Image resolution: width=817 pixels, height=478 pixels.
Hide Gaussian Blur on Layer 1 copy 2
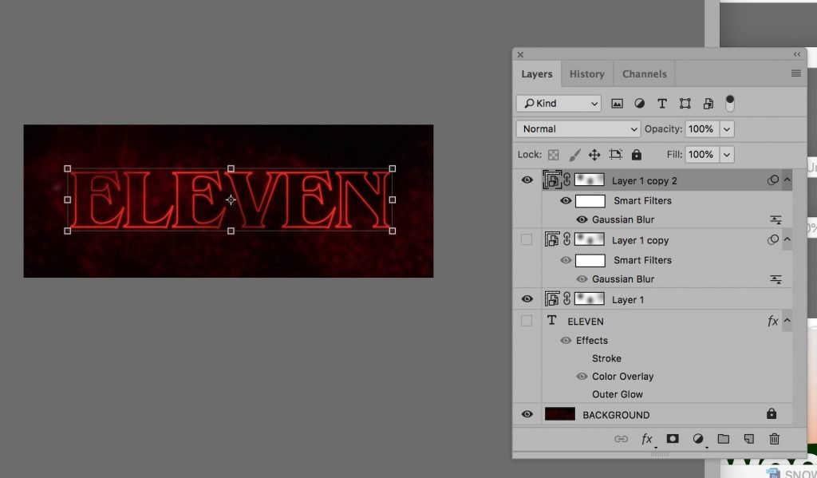(582, 219)
